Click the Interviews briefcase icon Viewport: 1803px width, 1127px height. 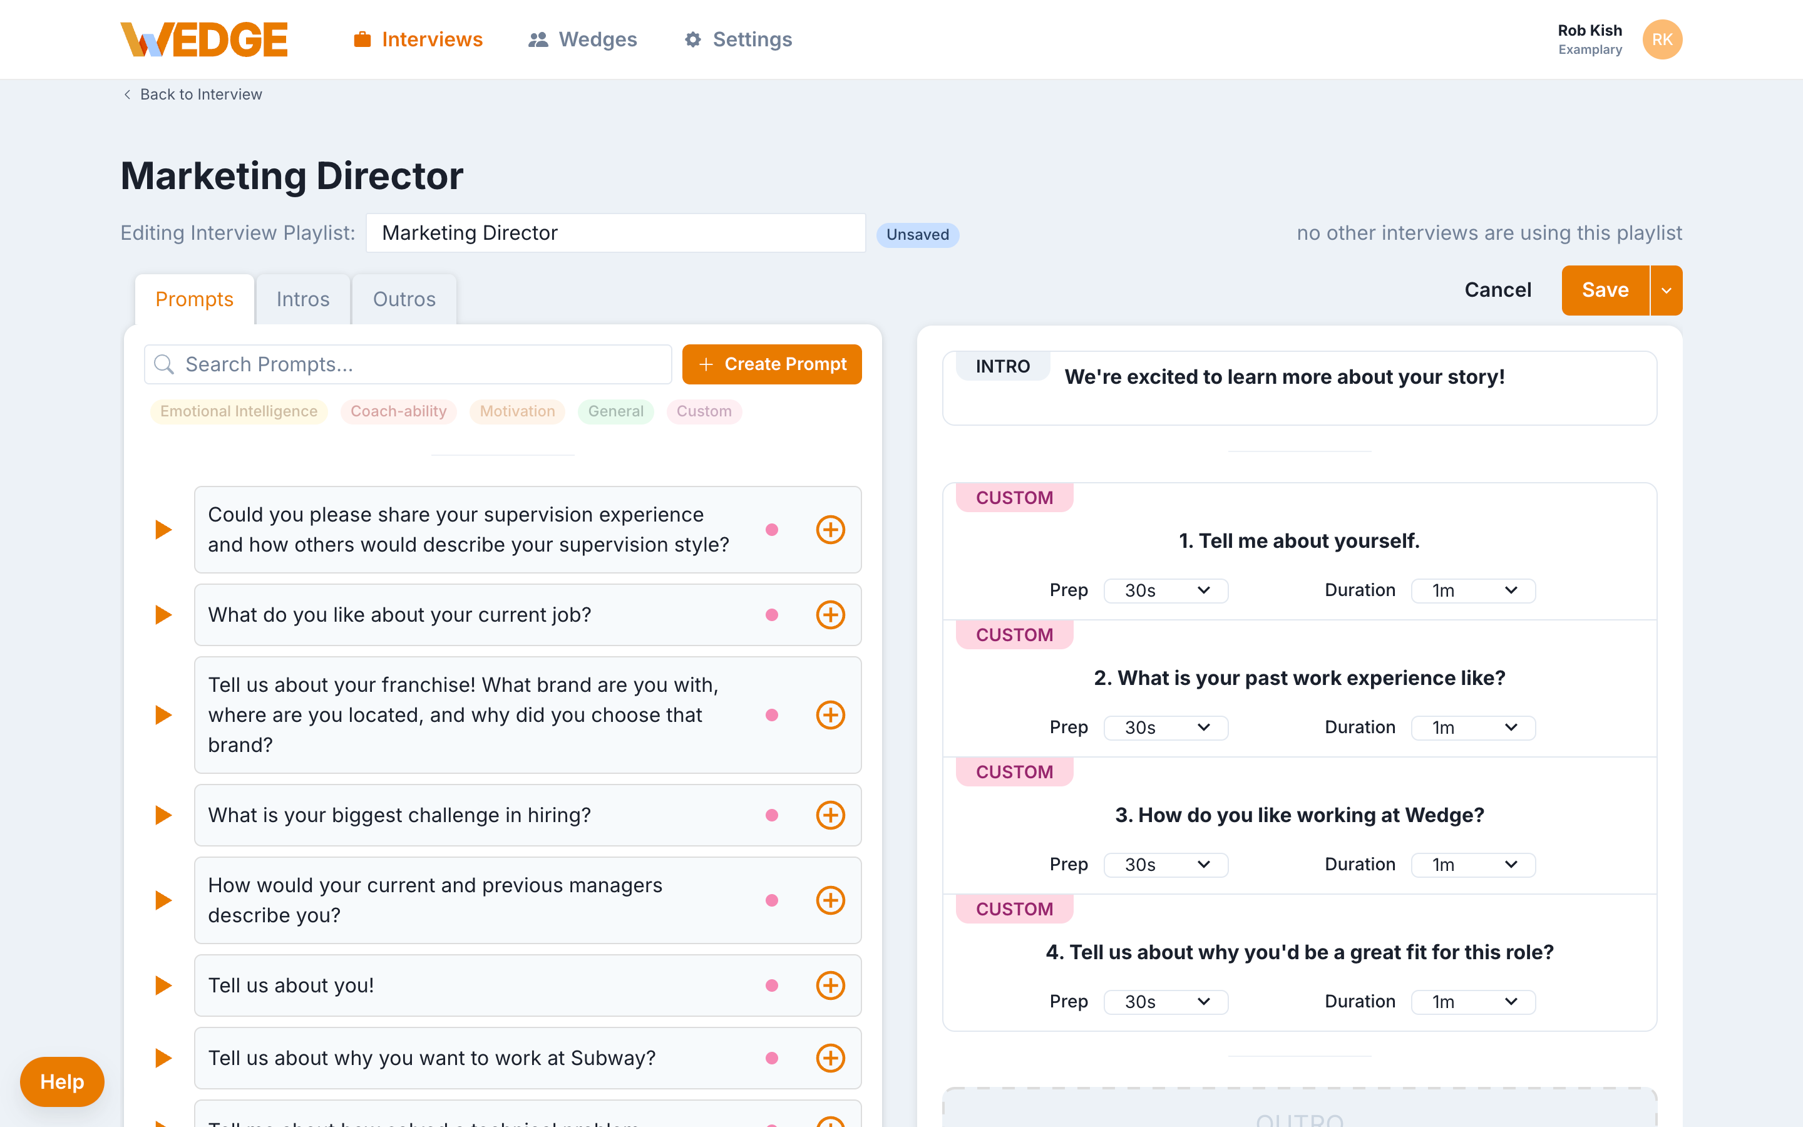361,39
